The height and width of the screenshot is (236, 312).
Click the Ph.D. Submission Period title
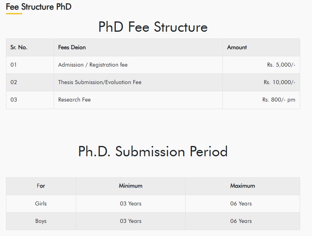[153, 152]
